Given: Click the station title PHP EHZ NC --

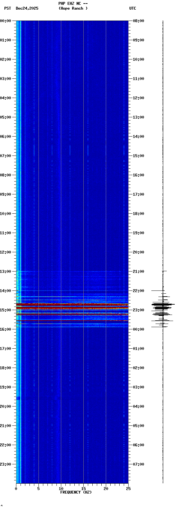Looking at the screenshot, I should click(x=73, y=3).
